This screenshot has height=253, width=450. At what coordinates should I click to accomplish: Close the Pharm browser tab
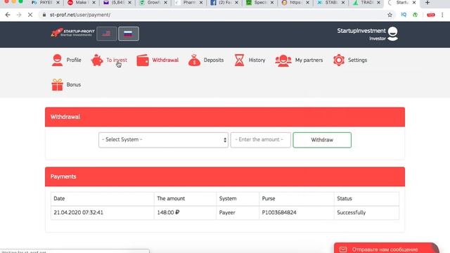pos(201,3)
